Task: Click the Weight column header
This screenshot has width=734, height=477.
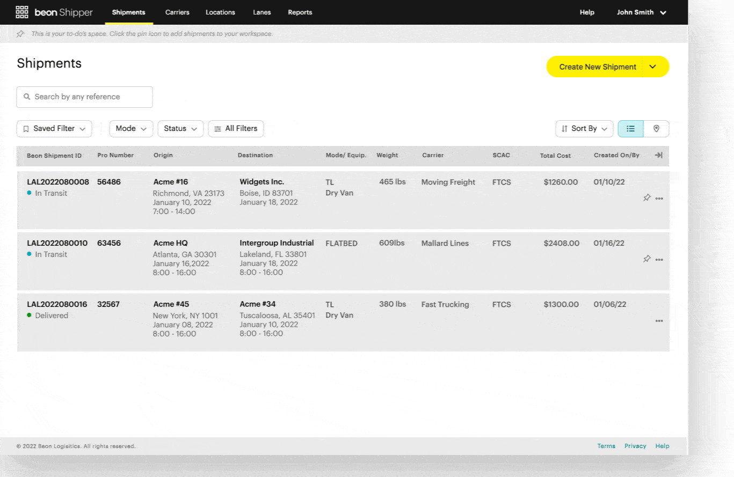Action: point(387,155)
